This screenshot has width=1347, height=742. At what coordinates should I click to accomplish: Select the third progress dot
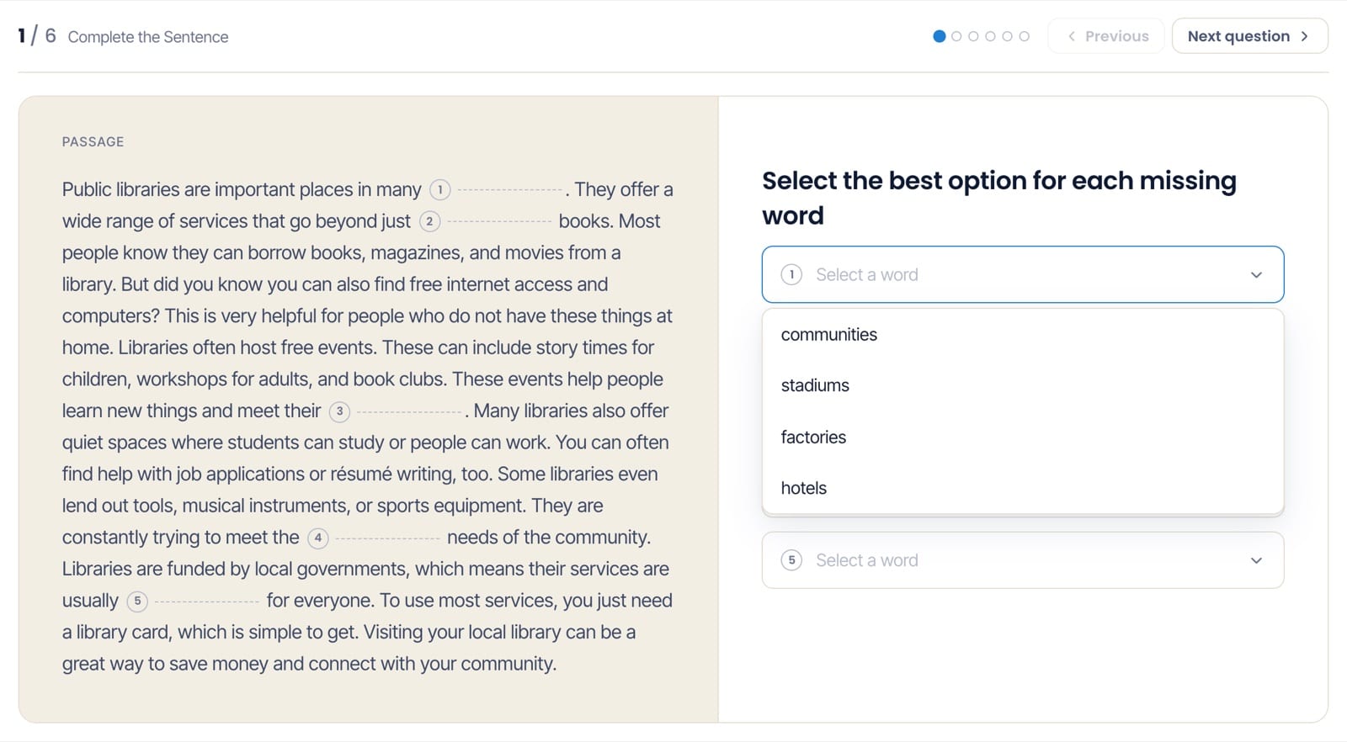click(973, 36)
